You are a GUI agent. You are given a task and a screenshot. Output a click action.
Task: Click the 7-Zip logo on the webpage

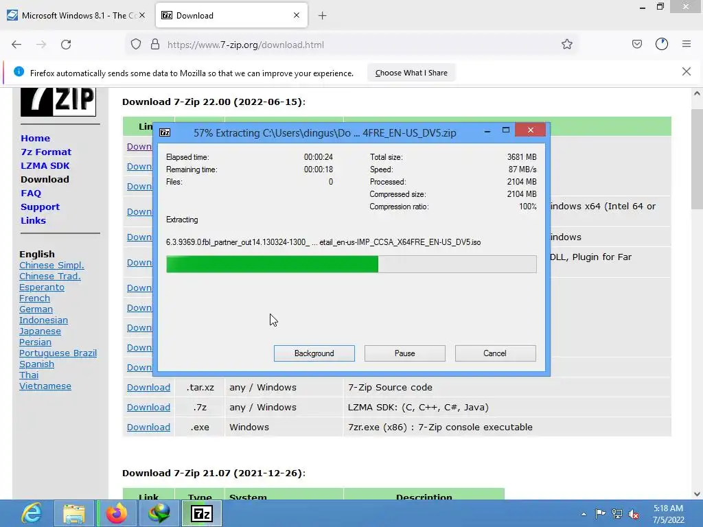pos(58,102)
